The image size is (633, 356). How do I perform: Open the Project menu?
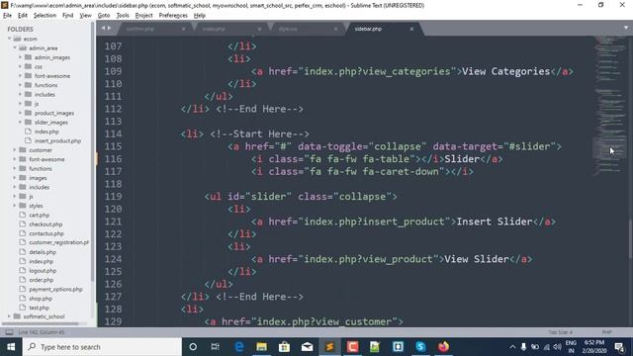[x=143, y=16]
